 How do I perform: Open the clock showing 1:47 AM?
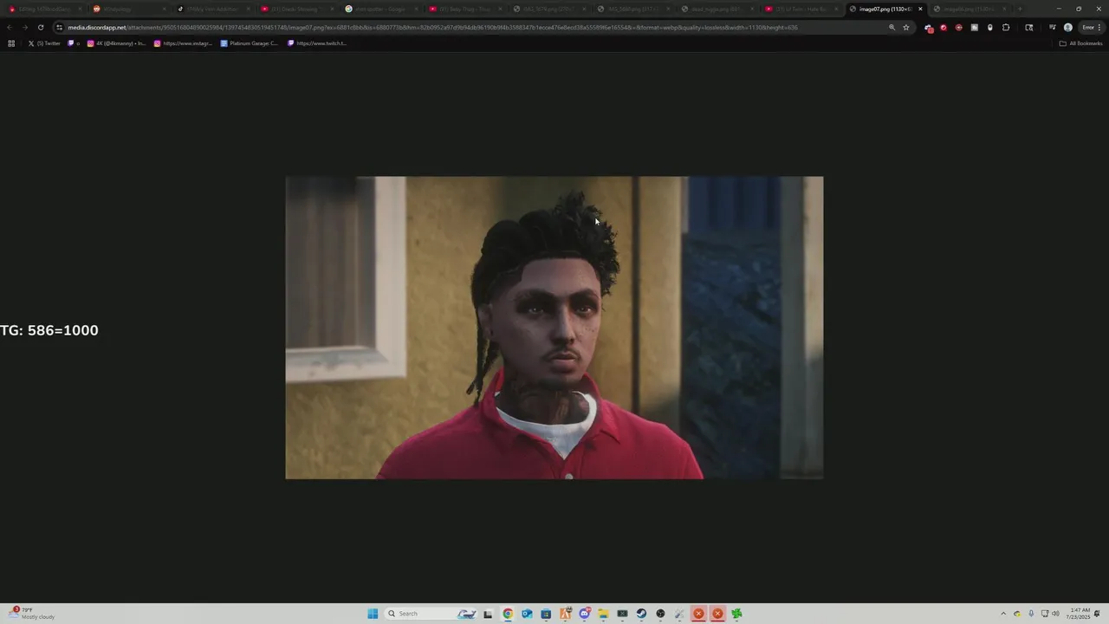1079,614
